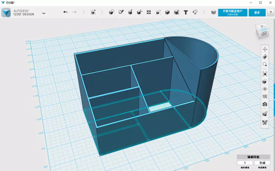Open the Primitives shapes menu
The image size is (275, 171).
coord(112,12)
